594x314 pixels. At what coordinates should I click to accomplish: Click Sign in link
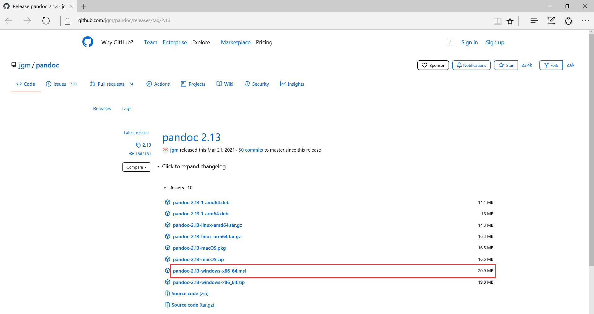(x=470, y=42)
